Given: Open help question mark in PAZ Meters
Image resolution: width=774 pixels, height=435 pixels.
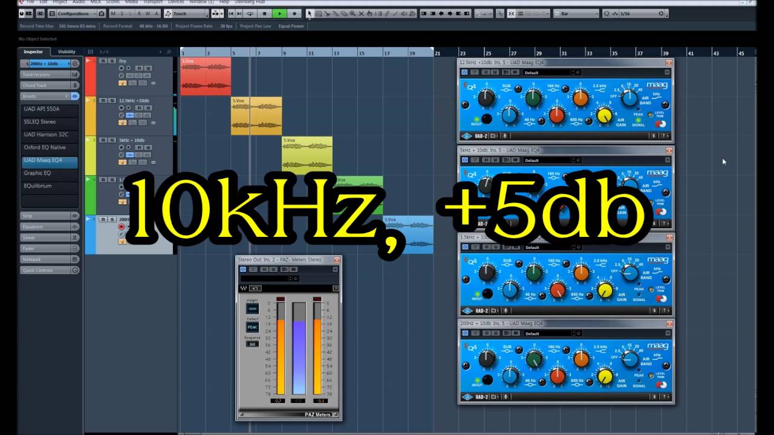Looking at the screenshot, I should coord(336,288).
